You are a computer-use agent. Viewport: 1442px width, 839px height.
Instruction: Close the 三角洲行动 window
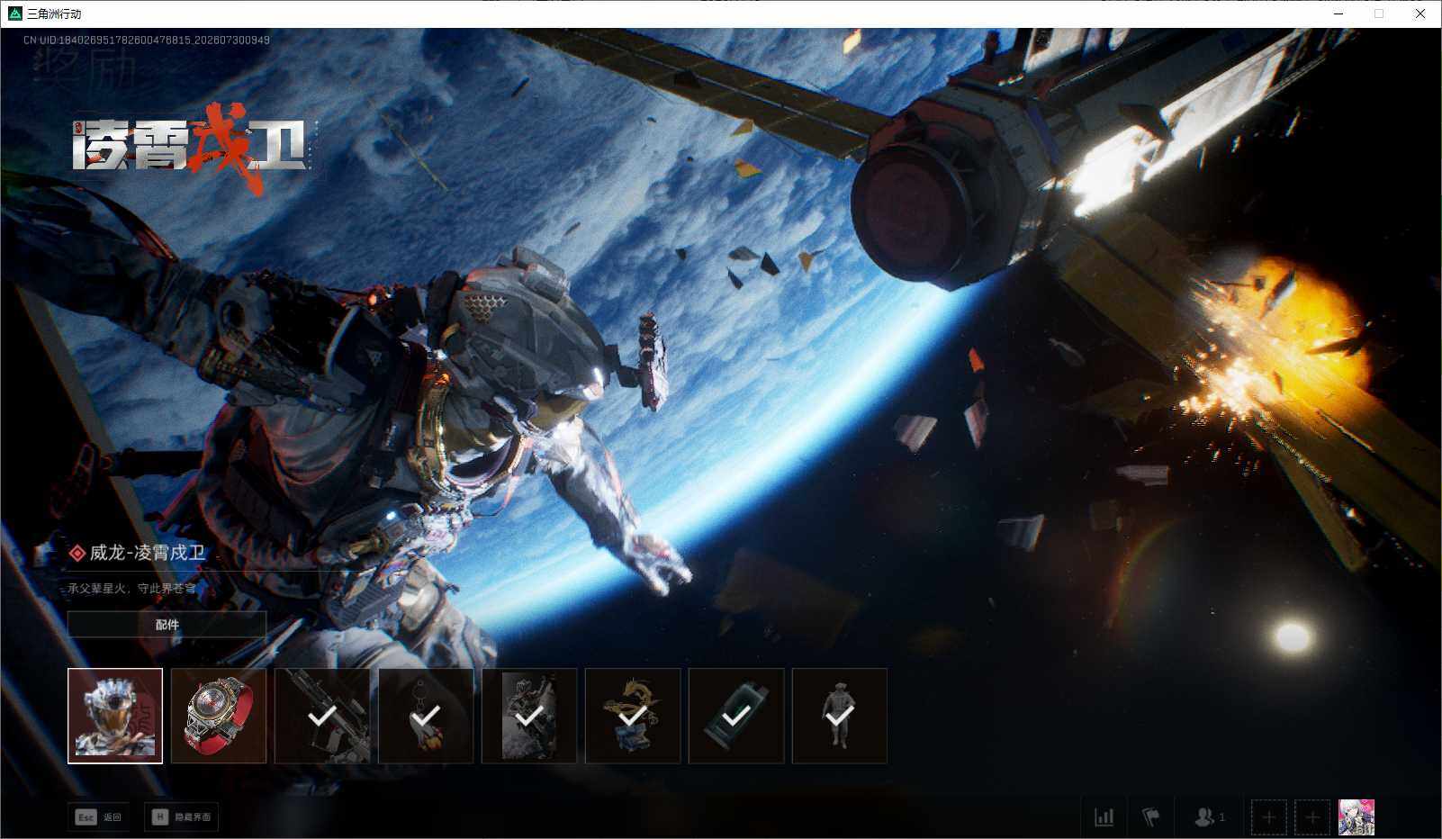(1420, 14)
